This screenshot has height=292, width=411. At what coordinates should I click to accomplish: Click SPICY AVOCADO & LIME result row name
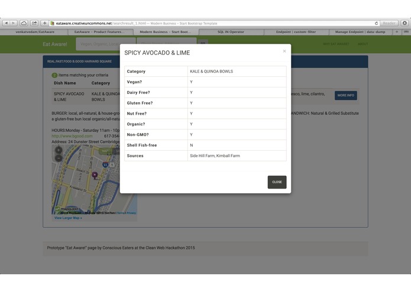69,96
